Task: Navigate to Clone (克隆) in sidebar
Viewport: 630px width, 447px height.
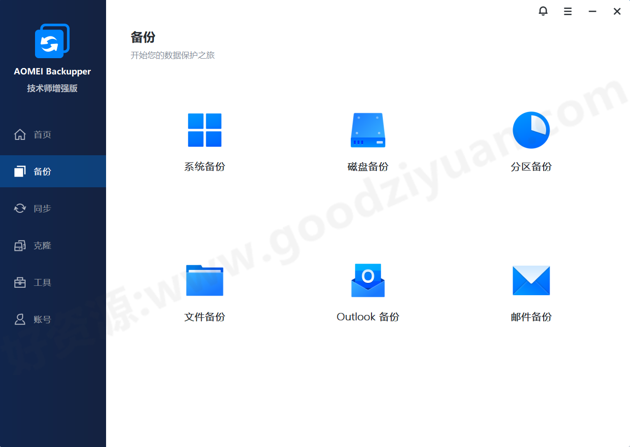Action: coord(35,245)
